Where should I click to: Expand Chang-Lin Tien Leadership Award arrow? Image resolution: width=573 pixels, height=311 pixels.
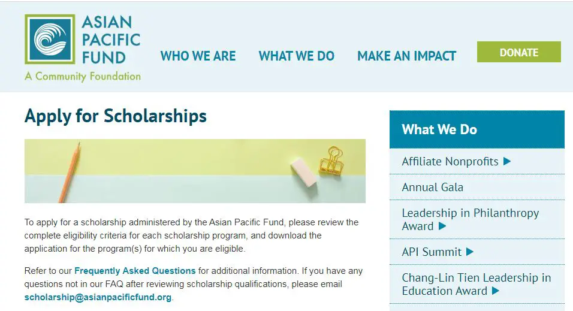496,291
